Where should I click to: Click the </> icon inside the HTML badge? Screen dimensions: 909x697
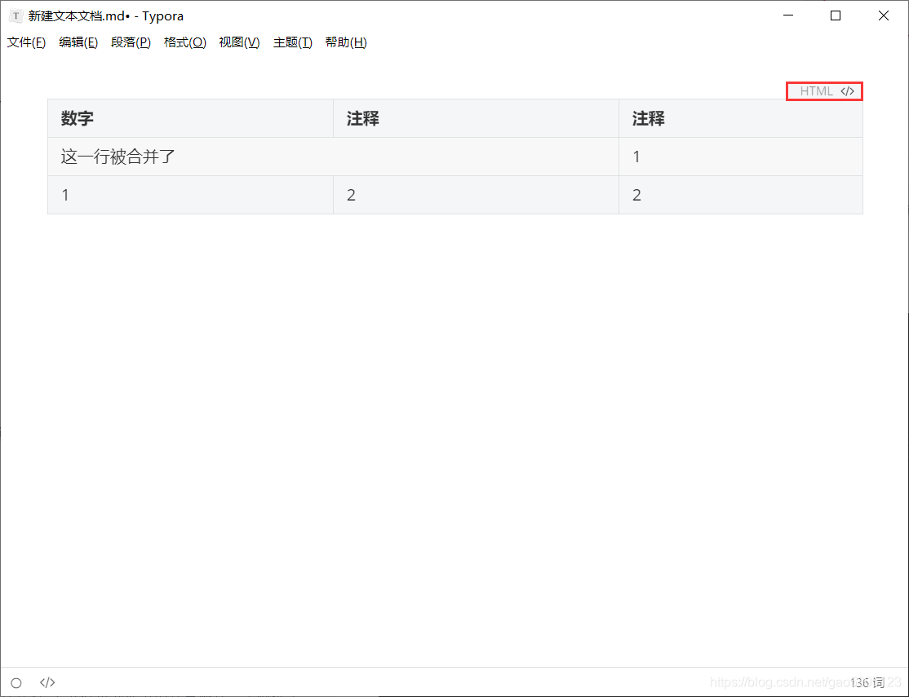849,90
